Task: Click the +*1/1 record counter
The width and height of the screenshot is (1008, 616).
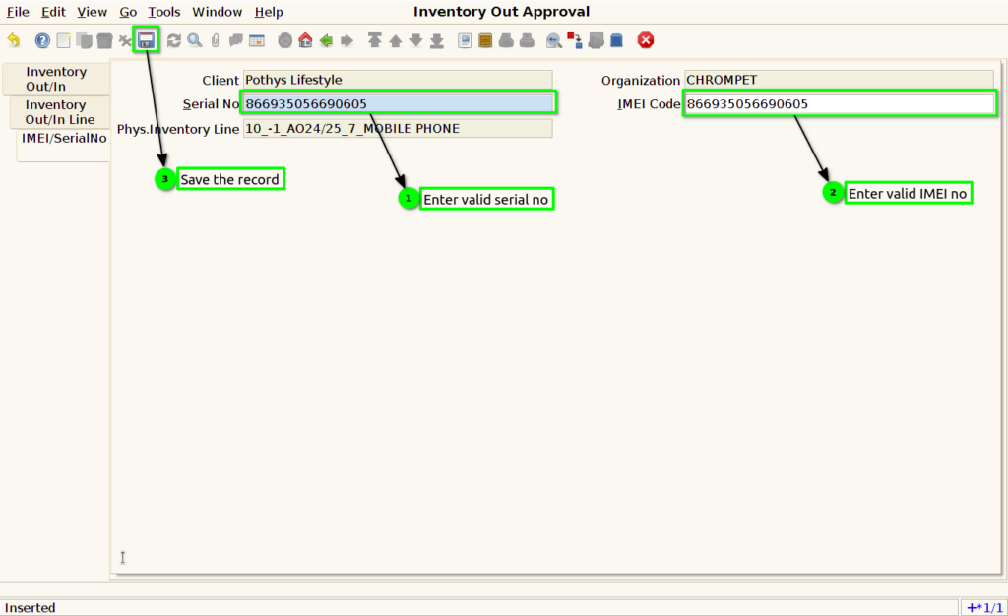Action: click(x=984, y=608)
